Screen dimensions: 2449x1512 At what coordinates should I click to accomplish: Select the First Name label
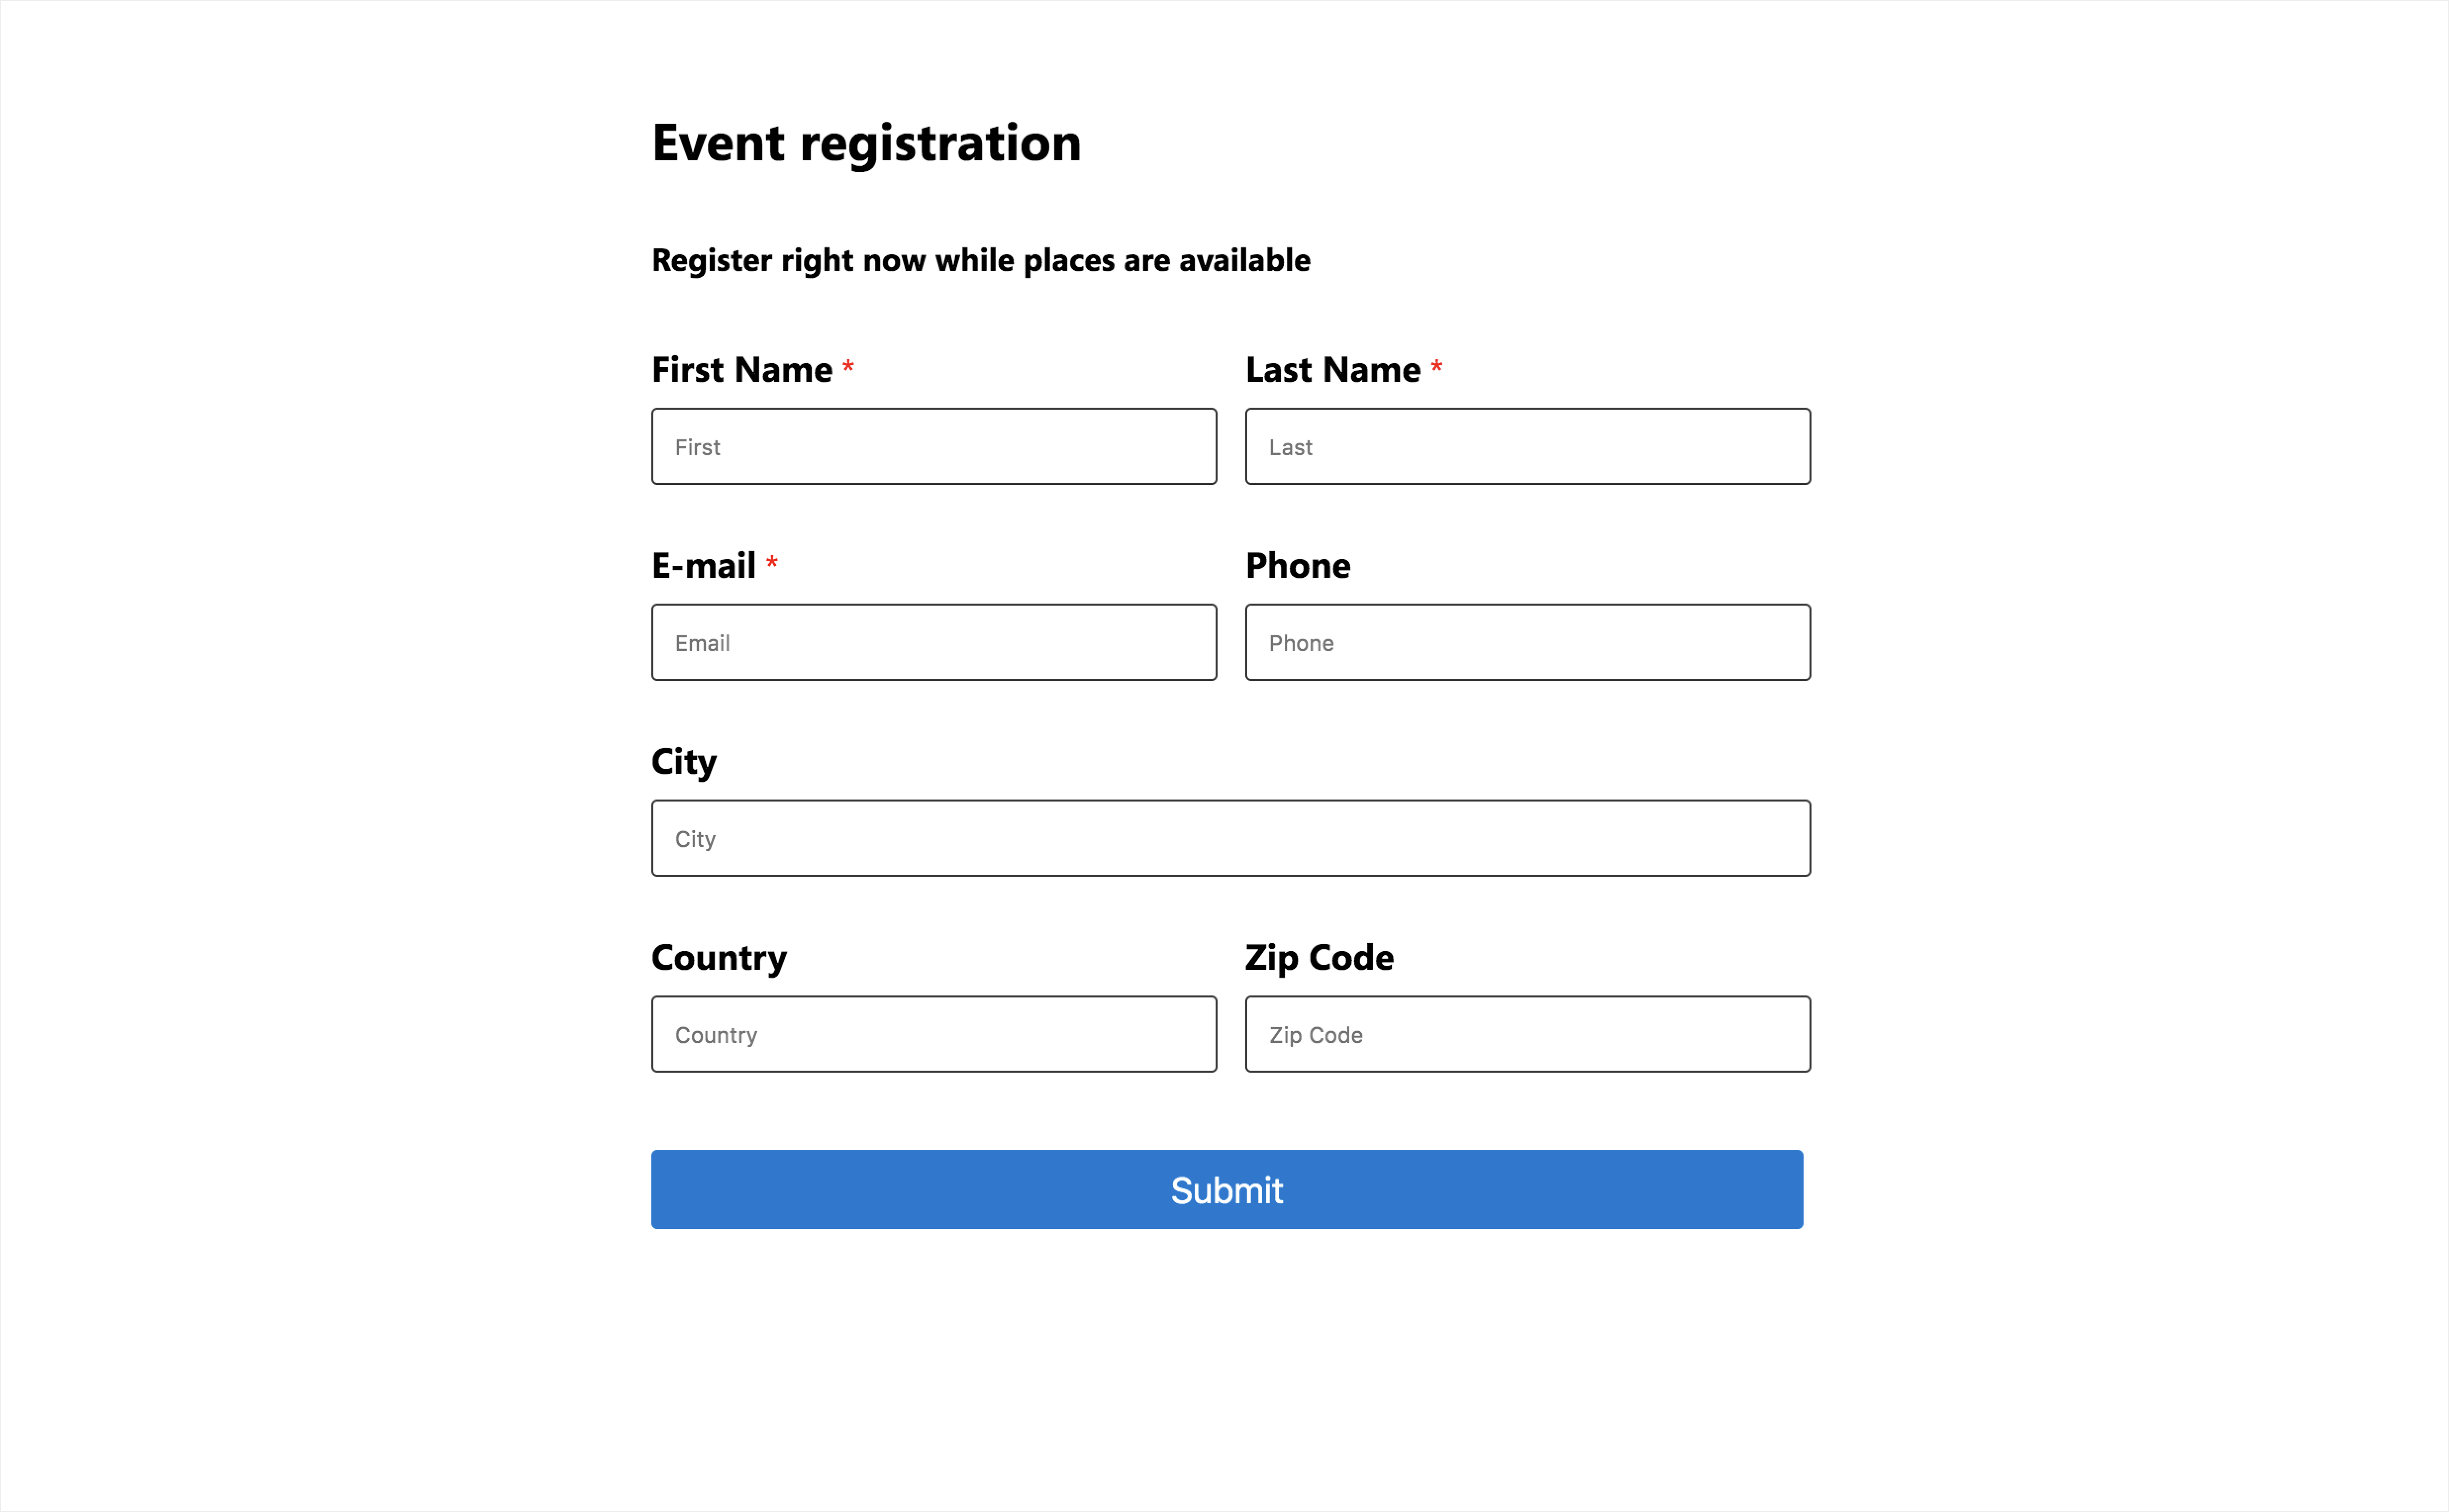(x=743, y=369)
